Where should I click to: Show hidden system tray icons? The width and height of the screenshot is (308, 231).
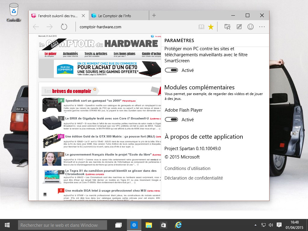tap(256, 225)
